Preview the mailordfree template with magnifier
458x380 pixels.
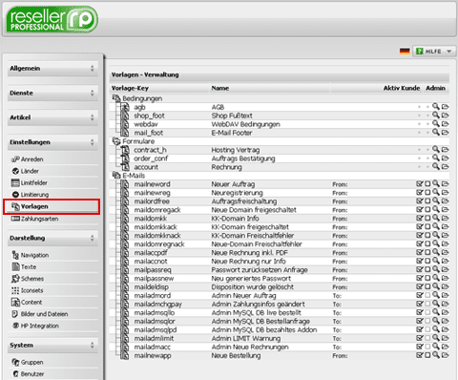pos(436,201)
